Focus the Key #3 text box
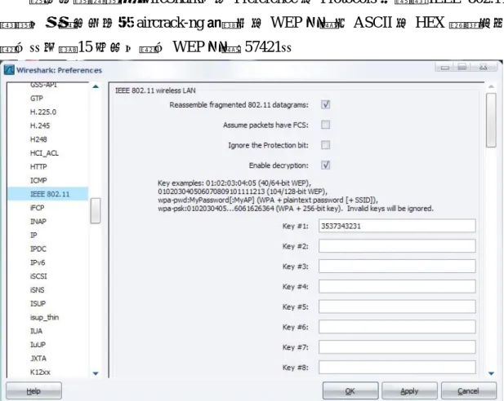This screenshot has height=401, width=504. coord(397,267)
